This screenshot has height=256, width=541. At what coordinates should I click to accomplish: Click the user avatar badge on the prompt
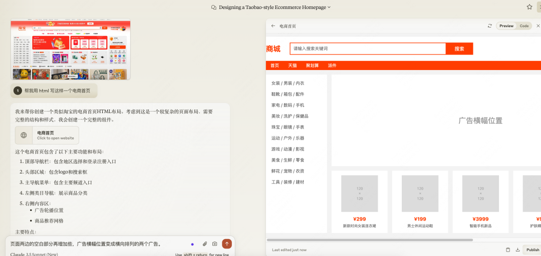pyautogui.click(x=18, y=90)
